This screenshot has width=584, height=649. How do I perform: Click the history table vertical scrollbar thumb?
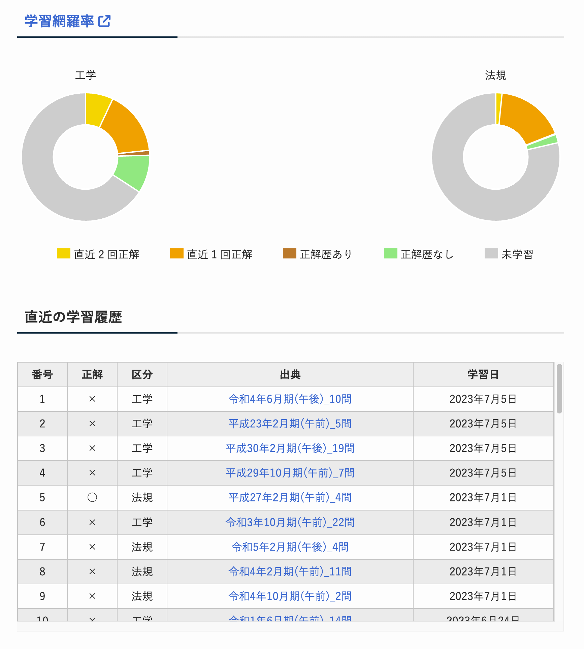[x=559, y=388]
